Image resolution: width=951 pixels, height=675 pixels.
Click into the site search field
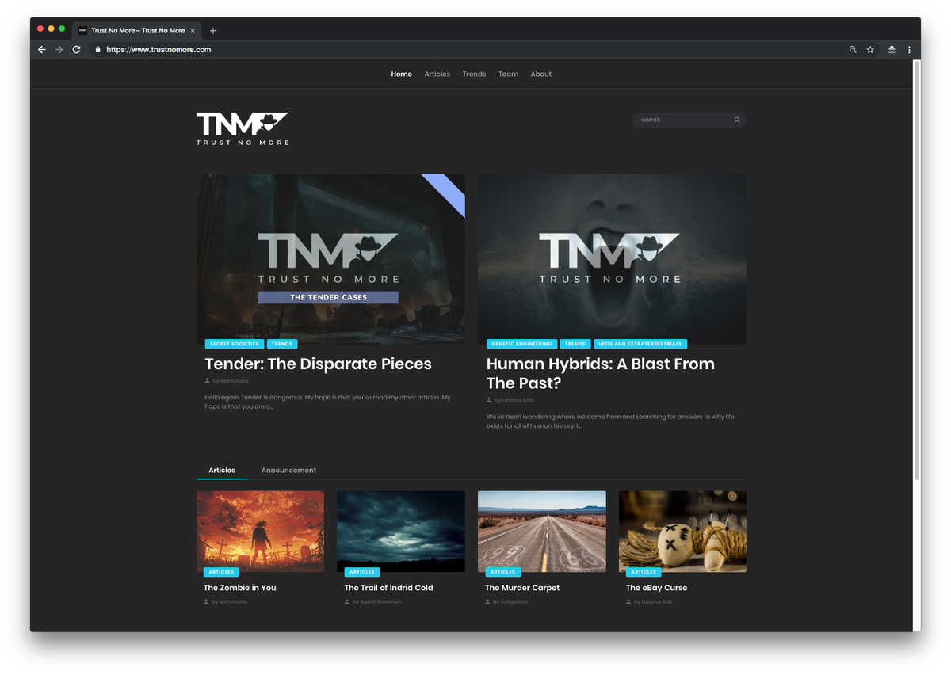coord(688,120)
